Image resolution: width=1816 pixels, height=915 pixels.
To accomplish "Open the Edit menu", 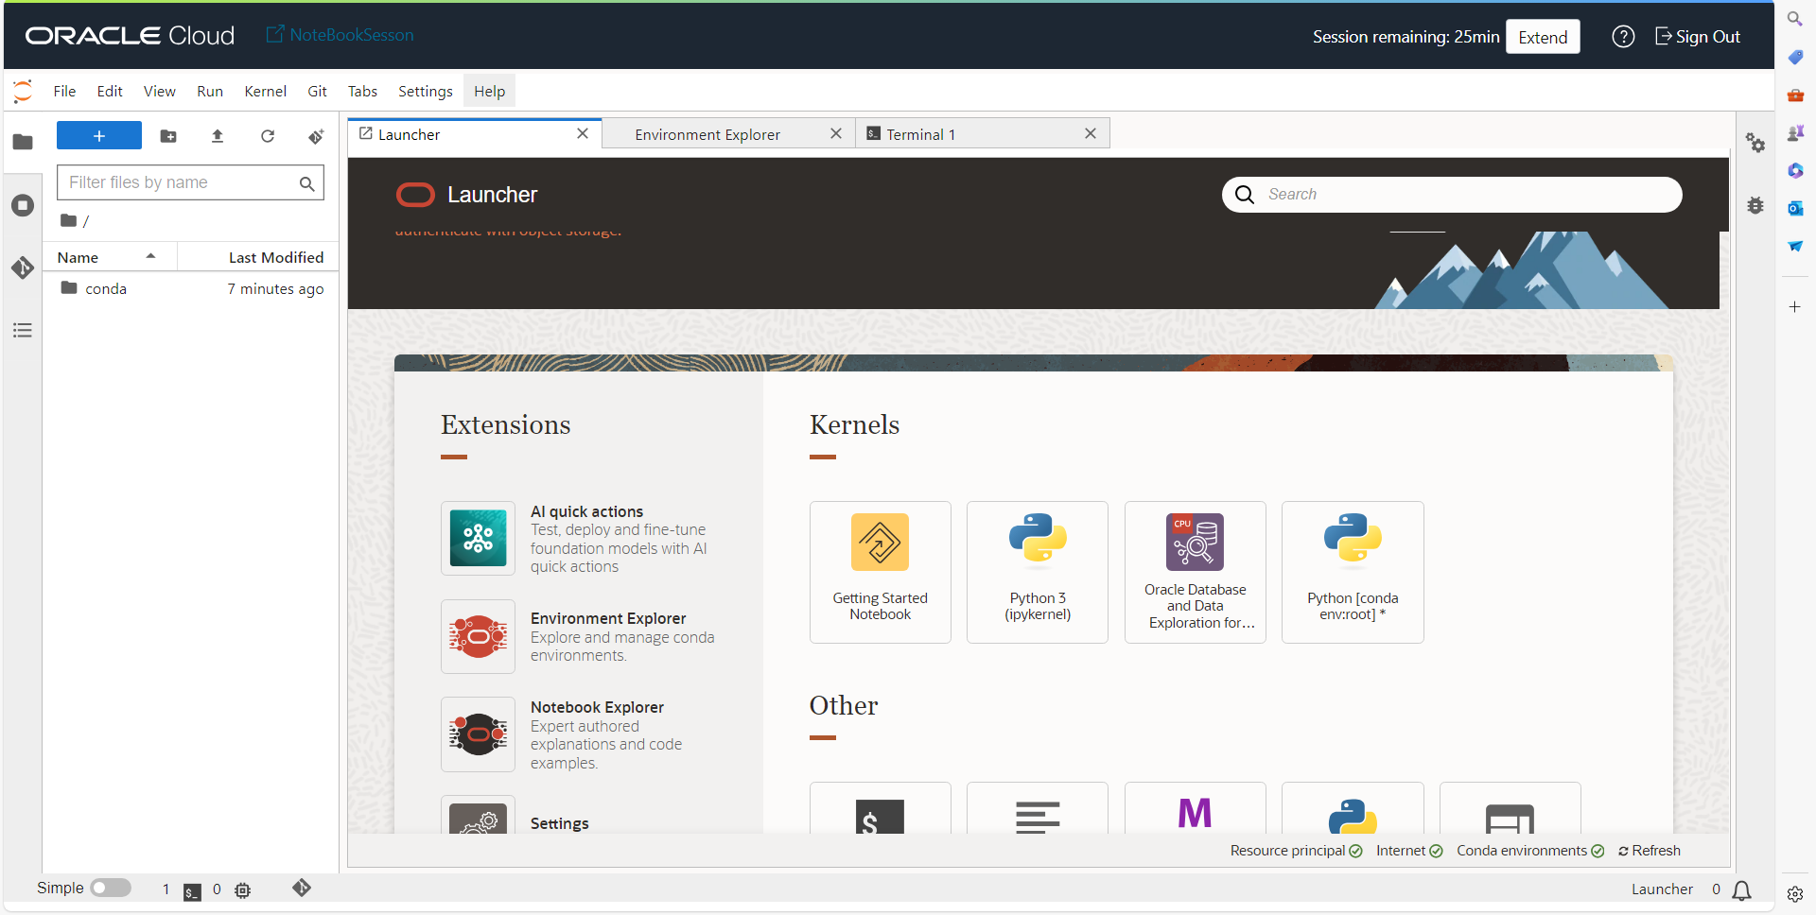I will 110,92.
